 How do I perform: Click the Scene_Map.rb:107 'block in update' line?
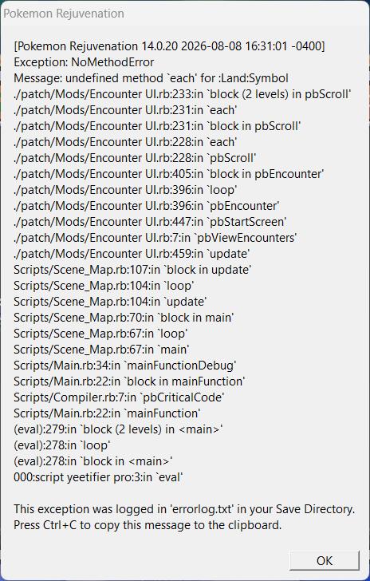pos(132,270)
